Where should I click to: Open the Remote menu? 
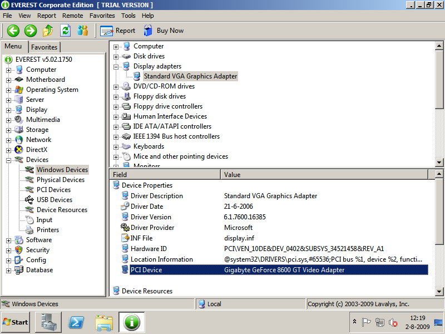pyautogui.click(x=73, y=16)
